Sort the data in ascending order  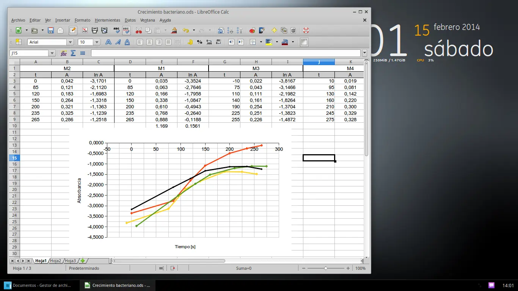(230, 30)
